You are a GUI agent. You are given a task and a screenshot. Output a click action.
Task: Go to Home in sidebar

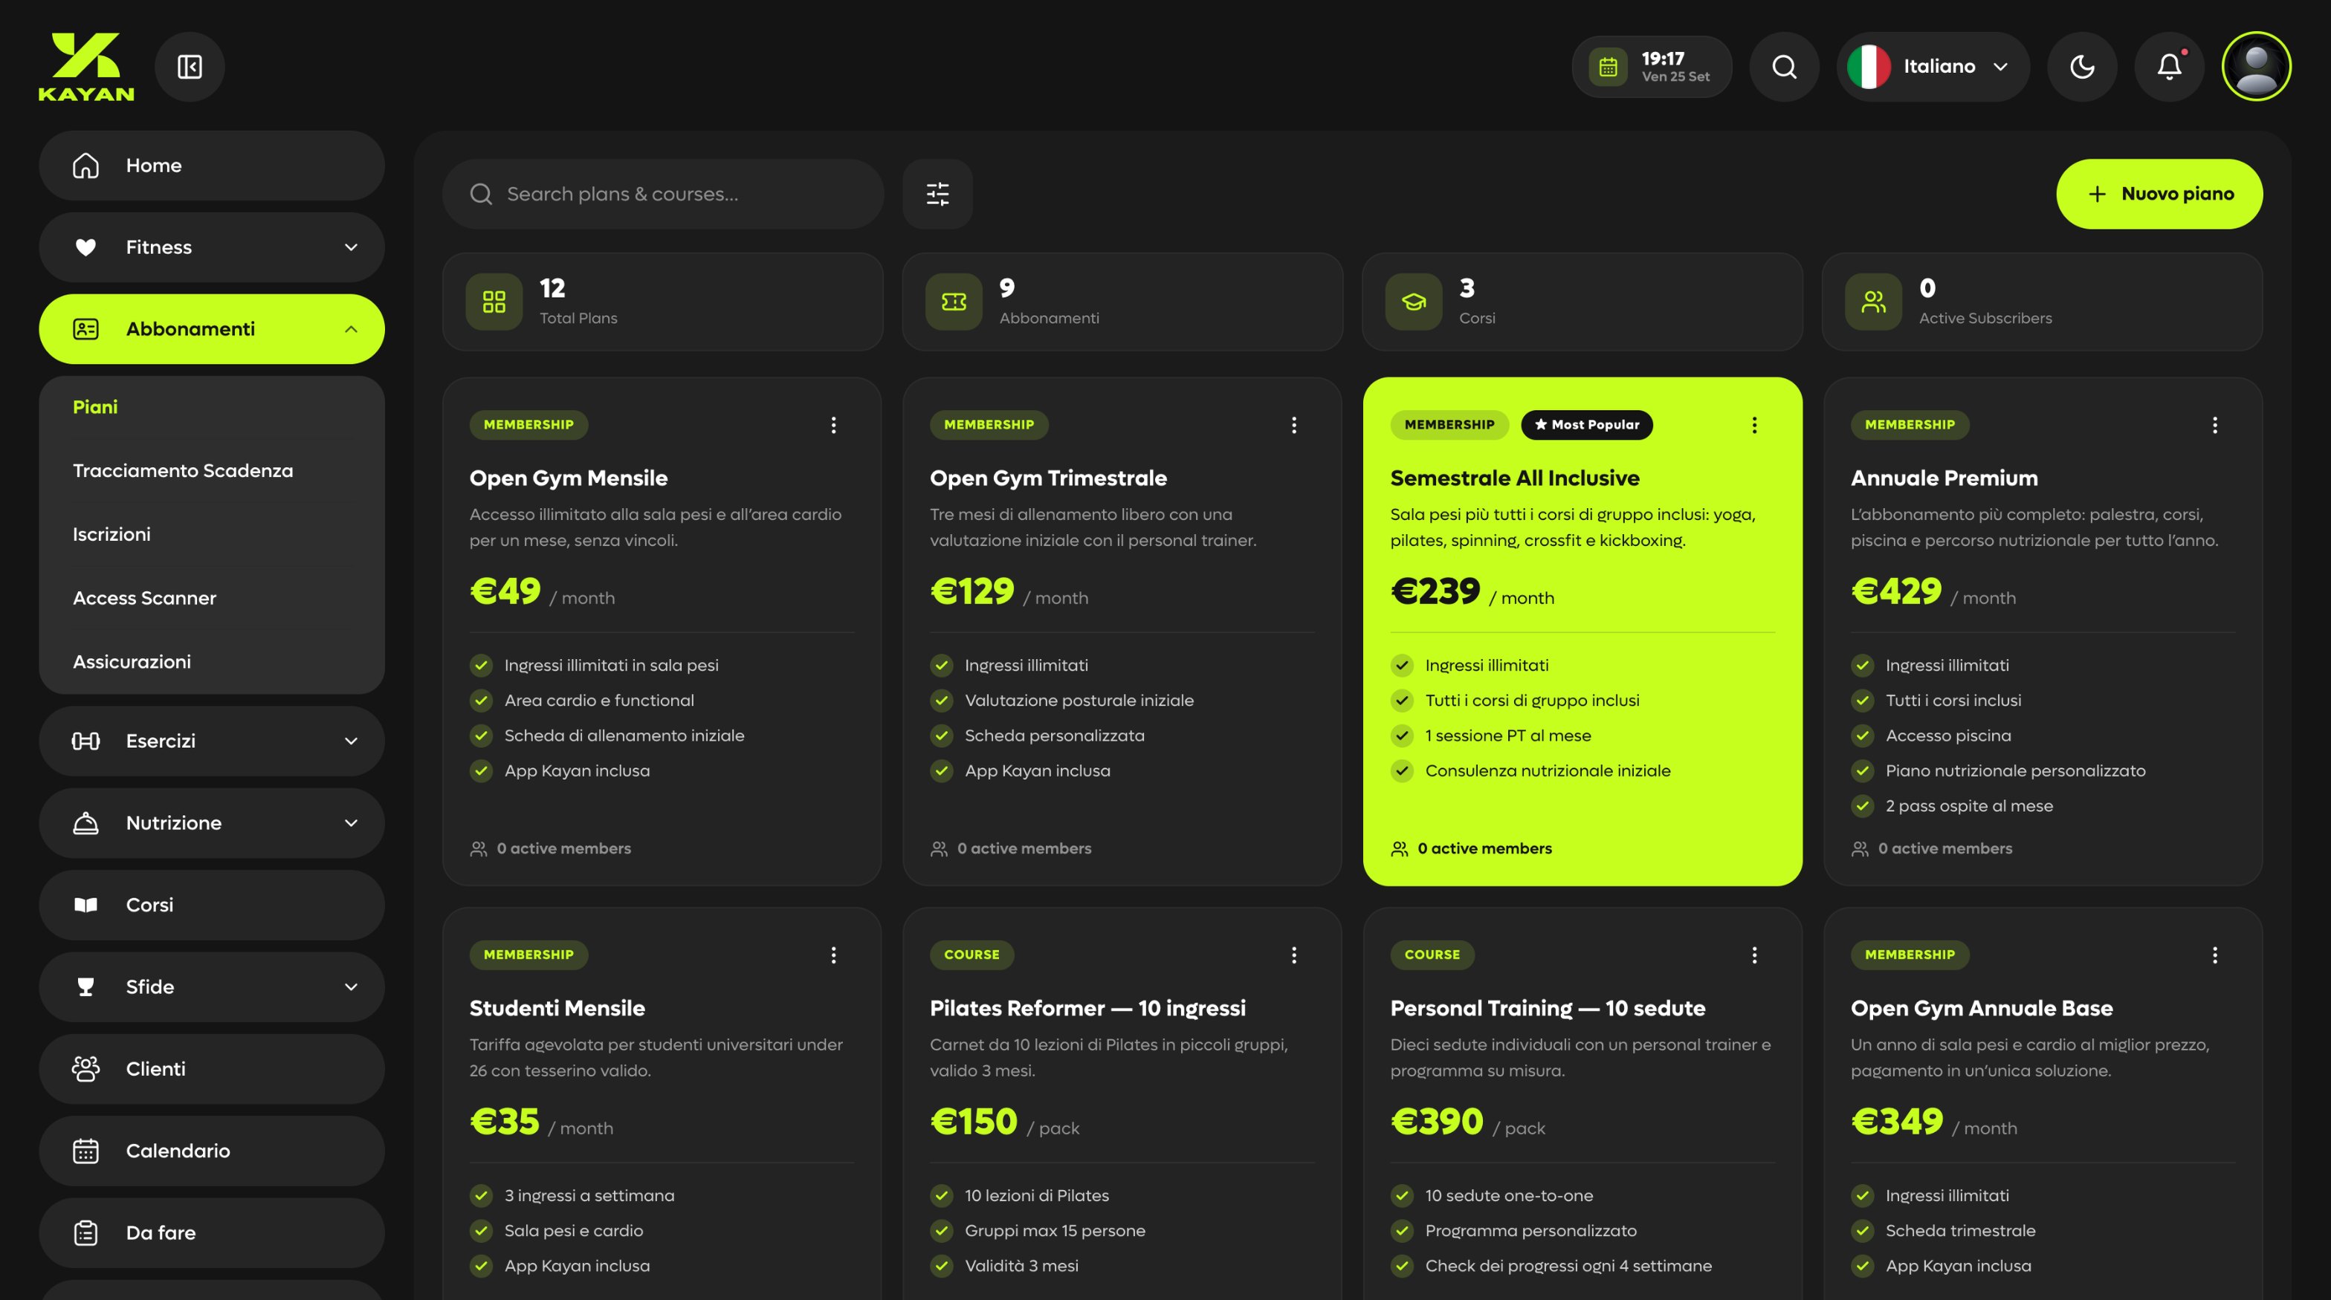(x=212, y=166)
